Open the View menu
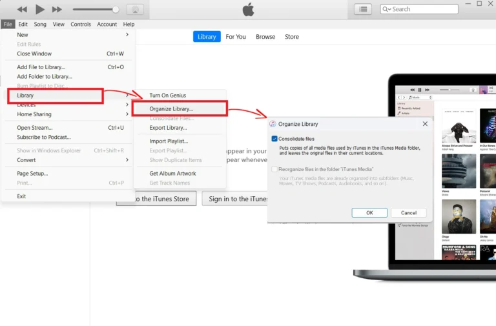 pyautogui.click(x=59, y=25)
